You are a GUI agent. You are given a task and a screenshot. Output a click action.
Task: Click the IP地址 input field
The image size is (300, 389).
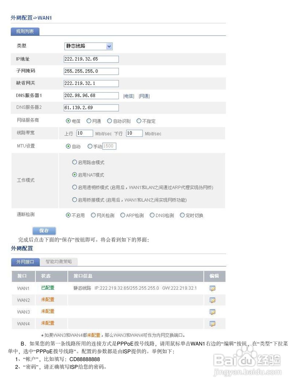pyautogui.click(x=91, y=59)
